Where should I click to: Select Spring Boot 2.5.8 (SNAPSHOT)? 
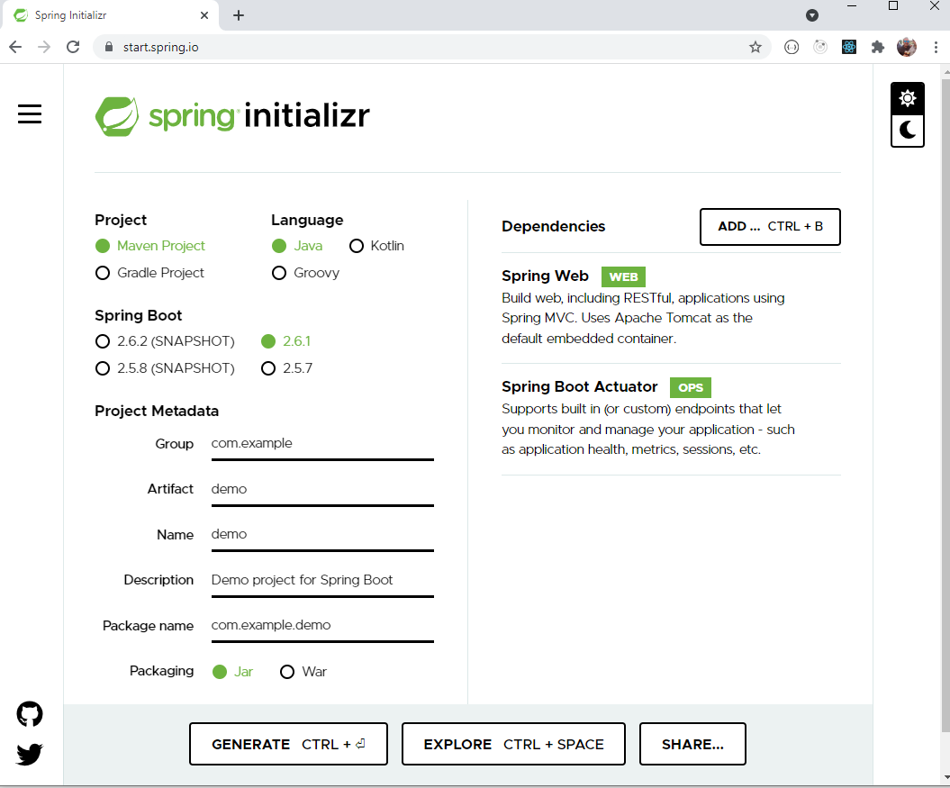click(165, 368)
